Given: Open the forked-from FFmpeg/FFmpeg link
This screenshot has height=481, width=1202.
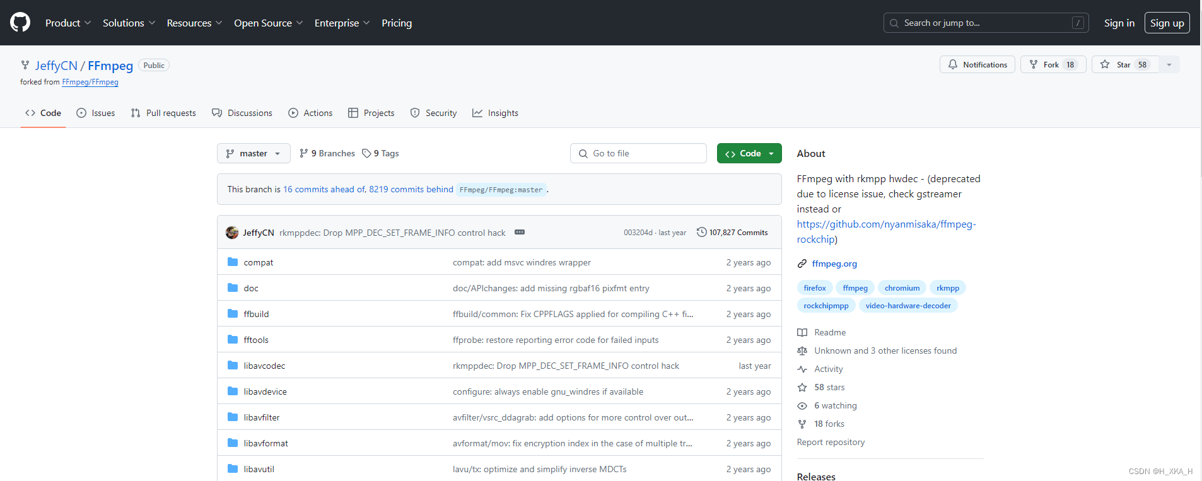Looking at the screenshot, I should pos(90,82).
